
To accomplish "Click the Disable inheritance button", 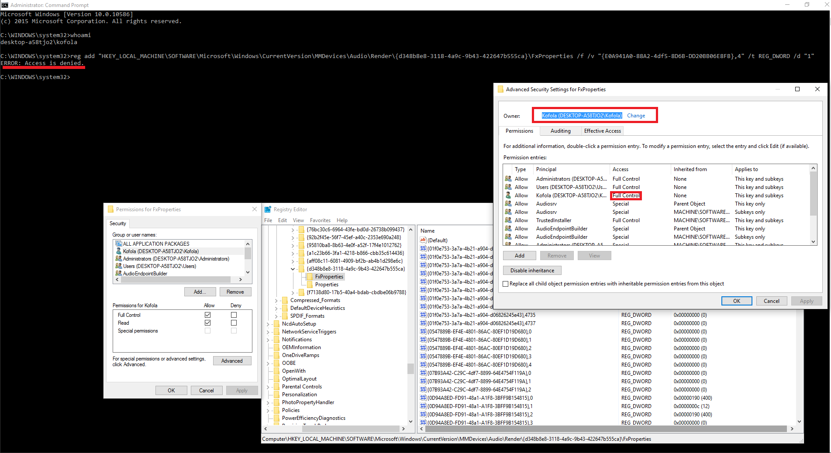I will (532, 271).
